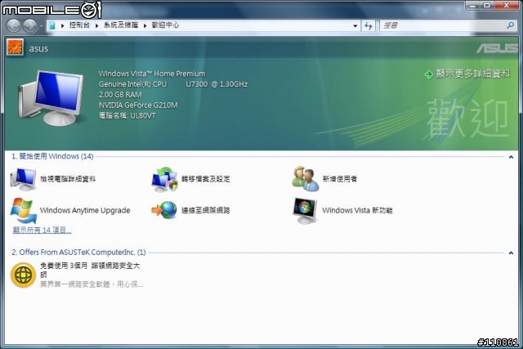Click the 2.00 GB RAM text
Screen dimensions: 523x349
(120, 95)
